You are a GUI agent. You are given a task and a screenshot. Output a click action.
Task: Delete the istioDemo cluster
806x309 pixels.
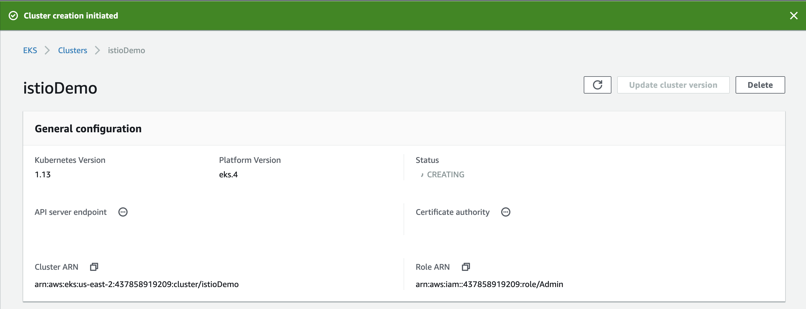760,85
